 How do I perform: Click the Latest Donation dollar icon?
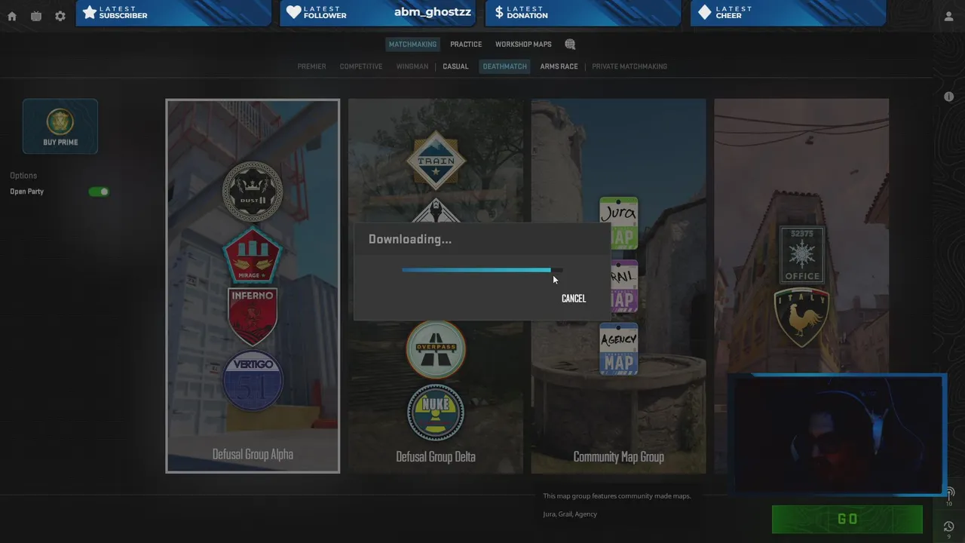click(499, 12)
